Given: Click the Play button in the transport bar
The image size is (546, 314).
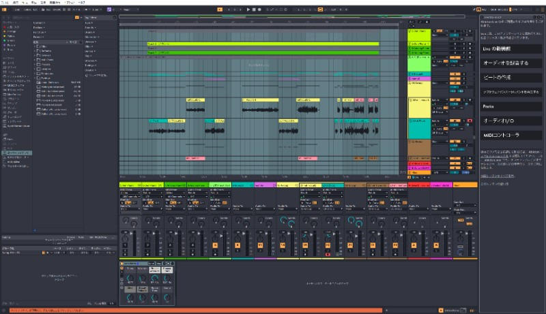Looking at the screenshot, I should [249, 10].
